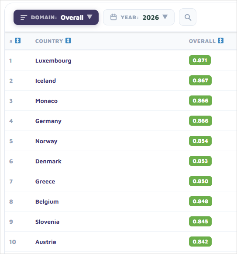This screenshot has height=254, width=237.
Task: Click Luxembourg's 0.871 score badge
Action: 200,60
